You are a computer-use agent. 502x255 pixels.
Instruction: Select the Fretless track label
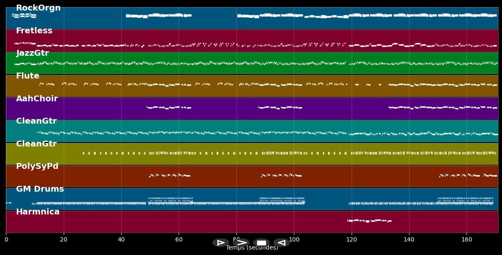pos(34,31)
